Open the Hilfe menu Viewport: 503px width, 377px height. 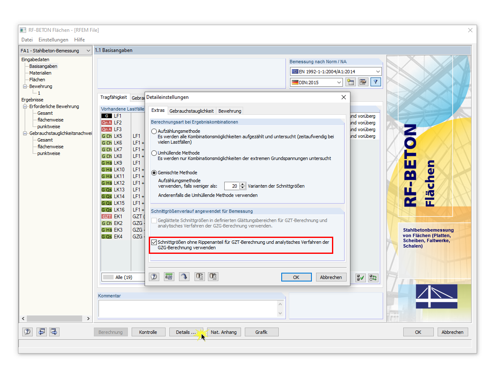79,40
